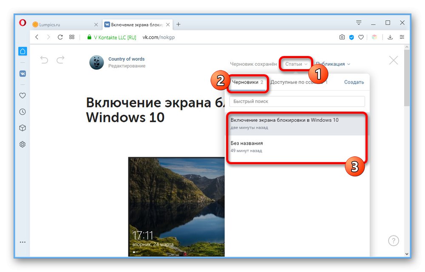Viewport: 425px width, 272px height.
Task: Open the help question mark button
Action: point(393,240)
